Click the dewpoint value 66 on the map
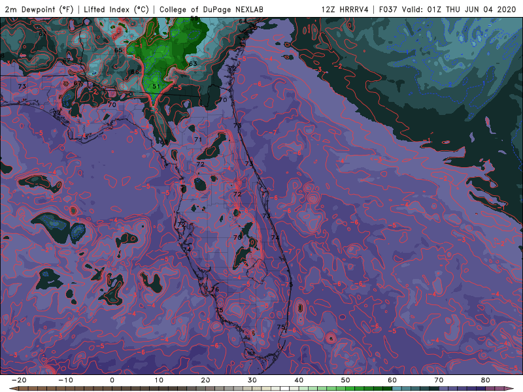Screen dimensions: 523x392 135,72
